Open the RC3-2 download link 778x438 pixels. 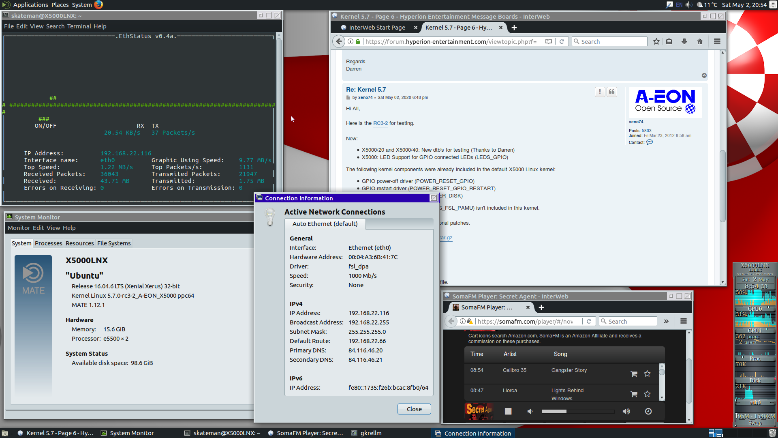pos(380,123)
